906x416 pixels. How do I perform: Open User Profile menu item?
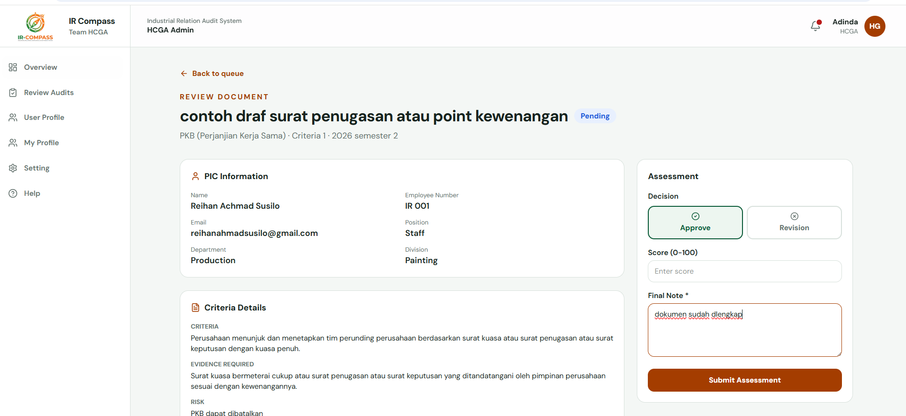pos(65,117)
